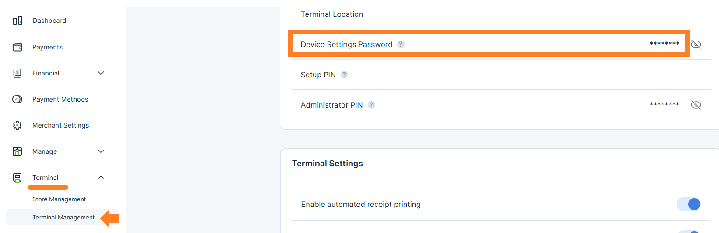
Task: Open Terminal Management page
Action: pyautogui.click(x=63, y=217)
